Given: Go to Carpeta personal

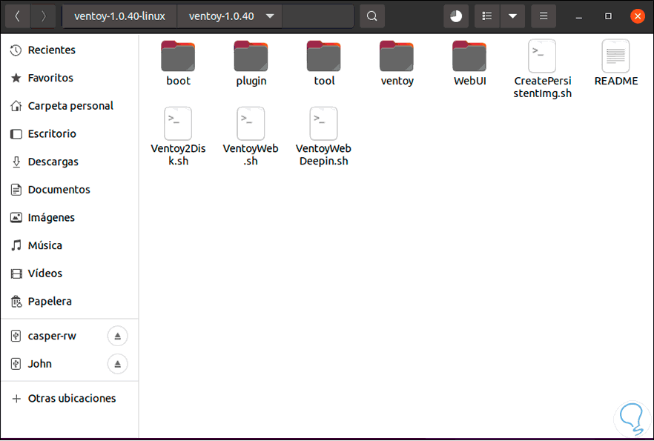Looking at the screenshot, I should pos(69,106).
